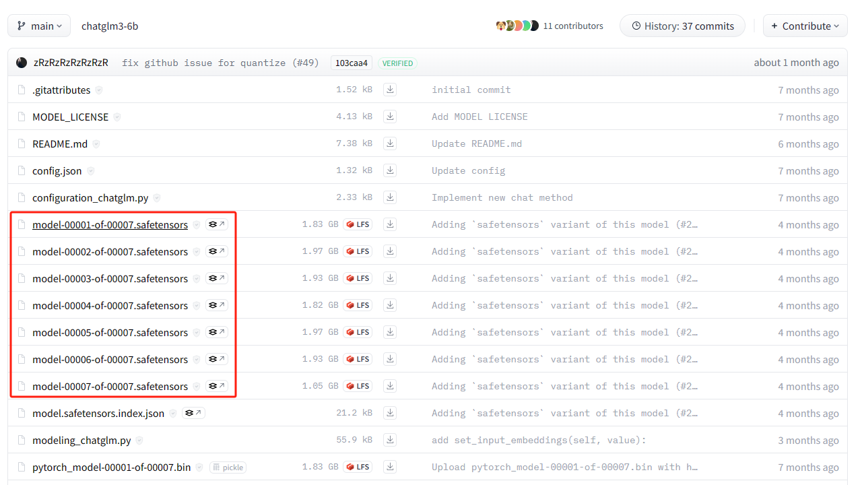Open pytorch_model-00001-of-00007.bin file page
Image resolution: width=860 pixels, height=485 pixels.
(x=112, y=467)
